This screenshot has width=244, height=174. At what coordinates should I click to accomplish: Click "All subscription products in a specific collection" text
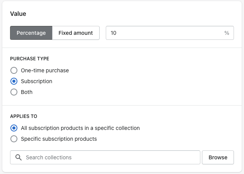pos(80,128)
